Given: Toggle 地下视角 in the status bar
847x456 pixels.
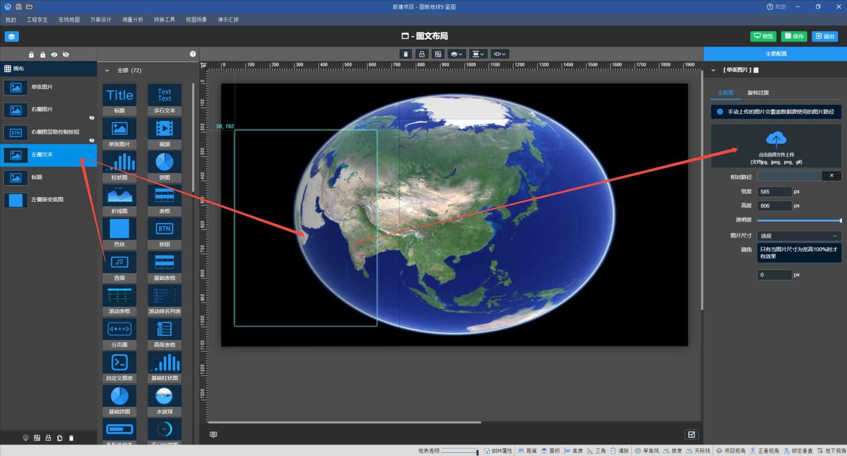Looking at the screenshot, I should [832, 451].
